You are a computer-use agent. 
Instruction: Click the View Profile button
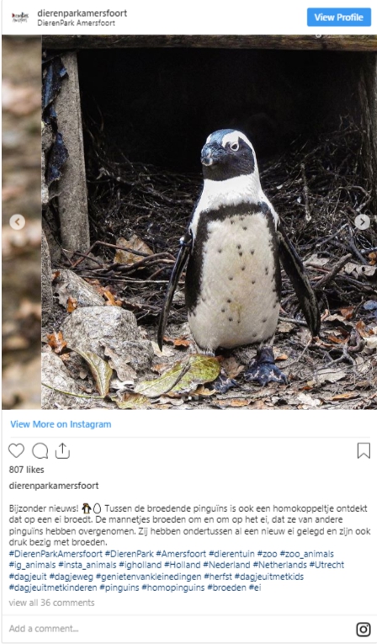(339, 17)
